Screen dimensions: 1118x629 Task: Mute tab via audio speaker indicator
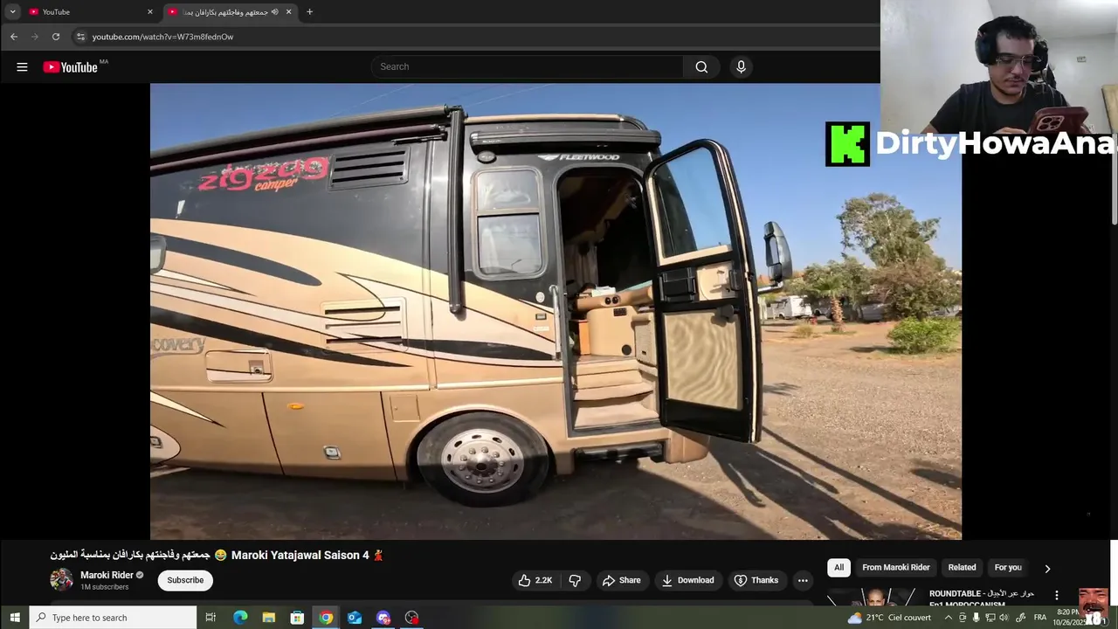point(274,12)
